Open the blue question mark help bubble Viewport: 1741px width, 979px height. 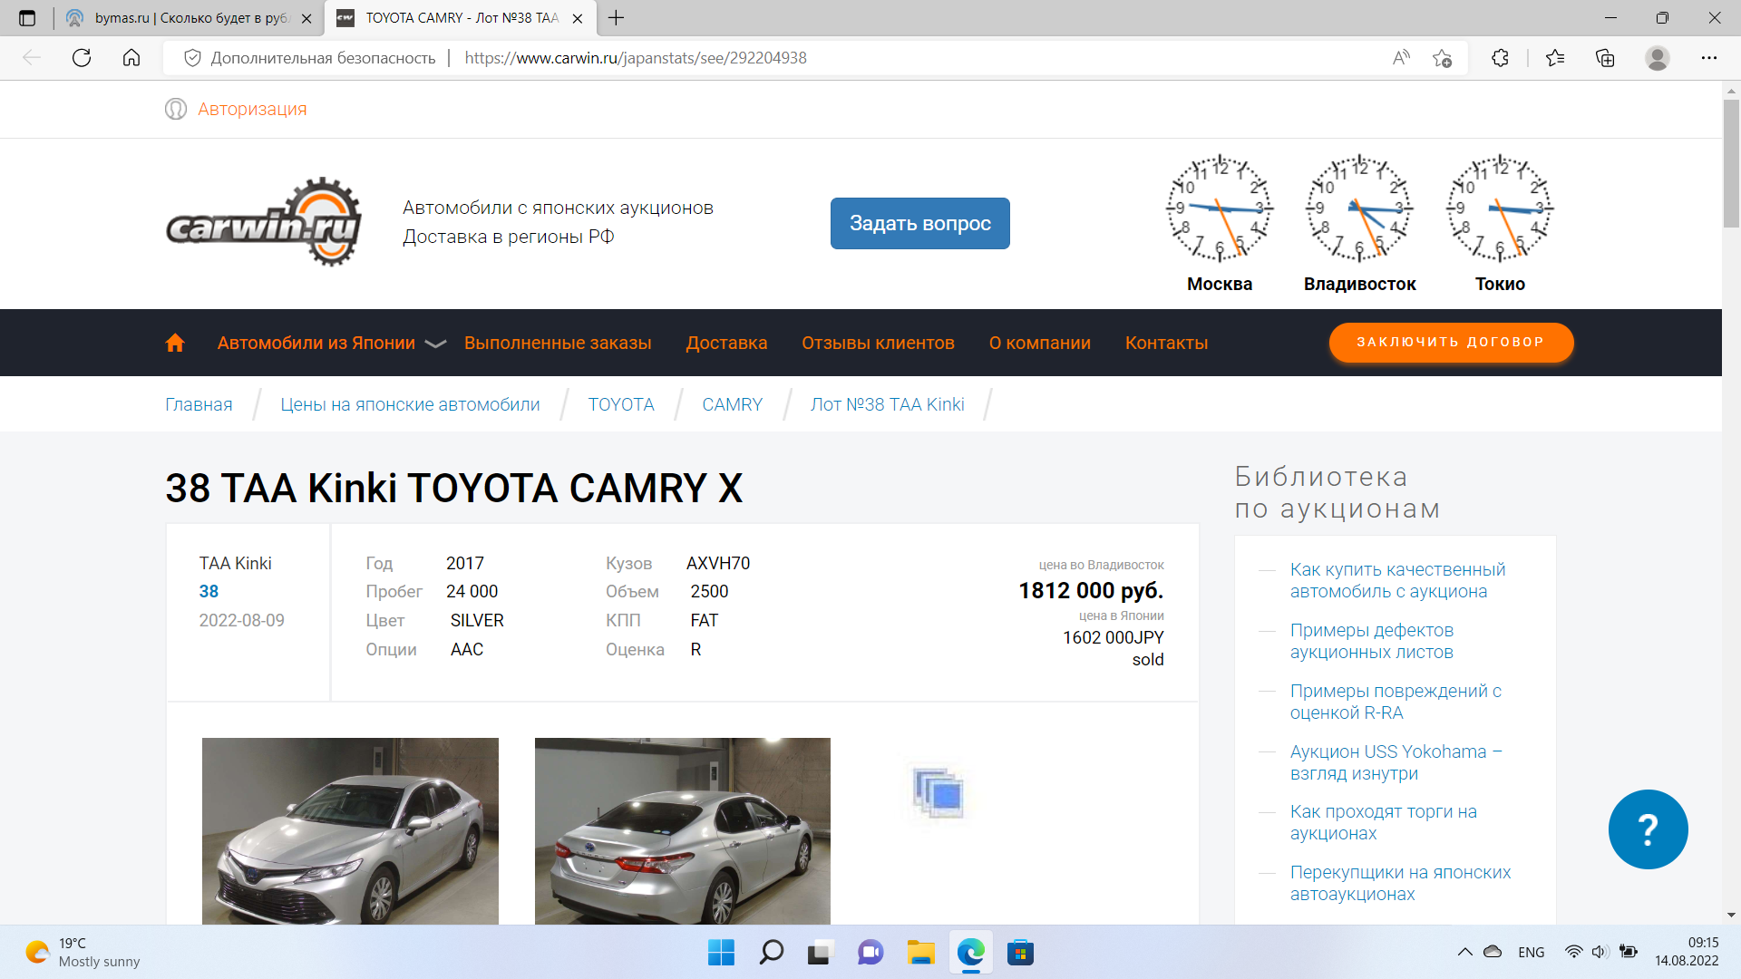point(1647,829)
